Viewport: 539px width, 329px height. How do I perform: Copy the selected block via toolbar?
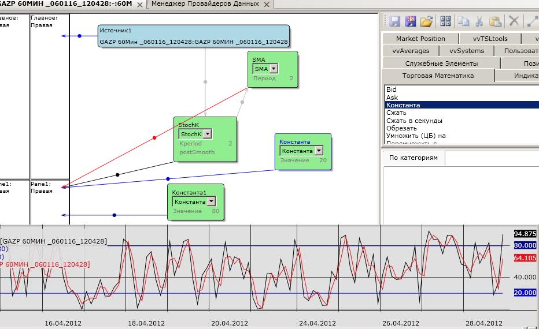(x=463, y=21)
